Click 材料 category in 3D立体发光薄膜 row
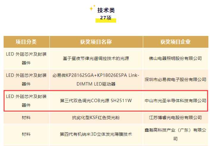 coord(26,134)
